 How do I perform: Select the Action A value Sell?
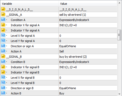88,51
